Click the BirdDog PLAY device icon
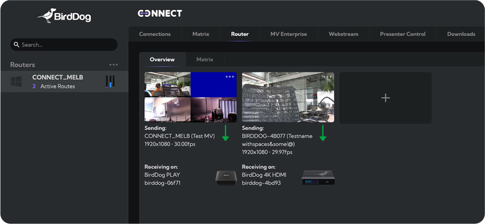 point(226,177)
